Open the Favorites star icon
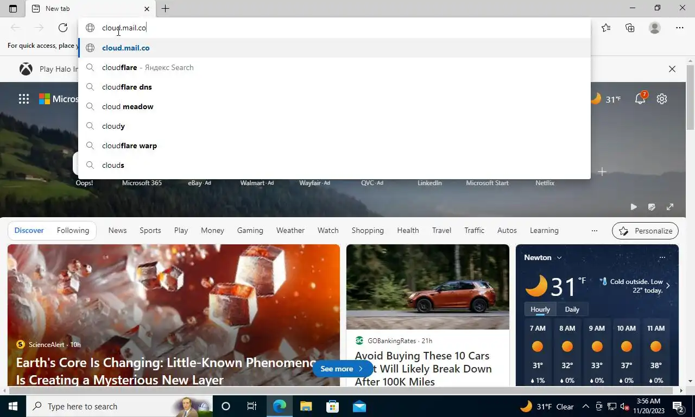 click(x=606, y=28)
